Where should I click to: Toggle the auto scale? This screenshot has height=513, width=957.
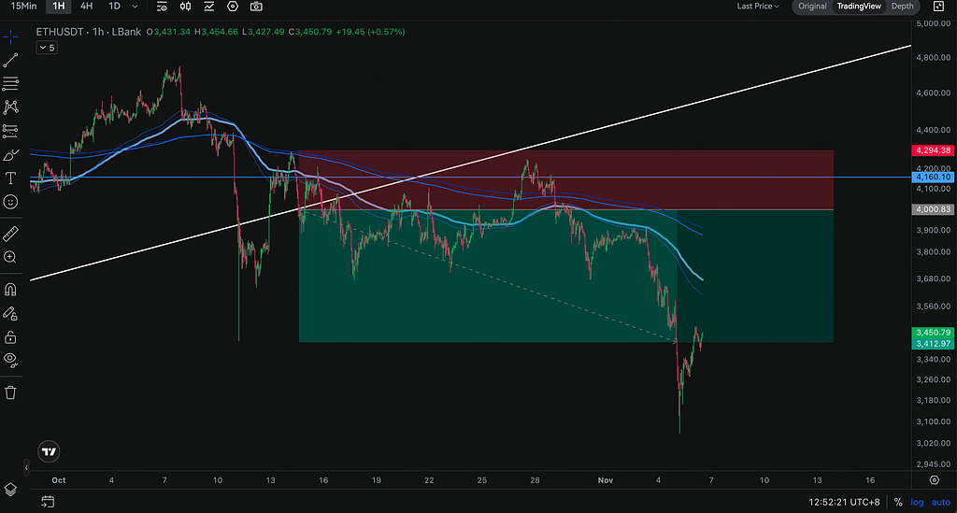coord(940,502)
